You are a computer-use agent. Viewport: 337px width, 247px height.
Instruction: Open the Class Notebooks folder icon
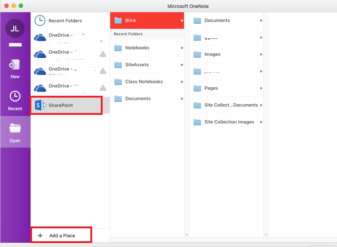point(118,82)
